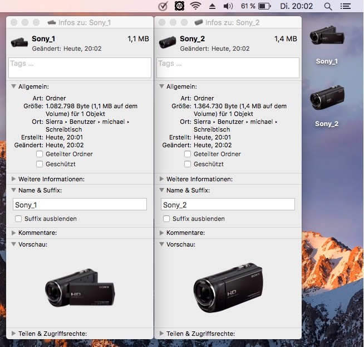This screenshot has height=347, width=364.
Task: Collapse Name & Suffix in Sony_2 window
Action: pyautogui.click(x=161, y=190)
